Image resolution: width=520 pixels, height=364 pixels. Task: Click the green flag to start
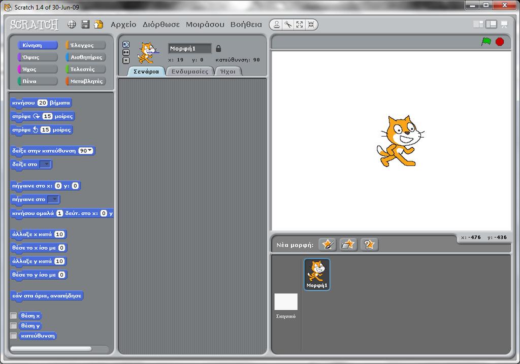point(486,42)
